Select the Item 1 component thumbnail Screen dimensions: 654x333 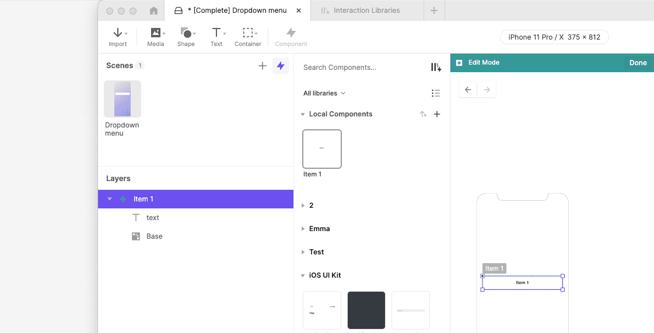click(x=322, y=149)
